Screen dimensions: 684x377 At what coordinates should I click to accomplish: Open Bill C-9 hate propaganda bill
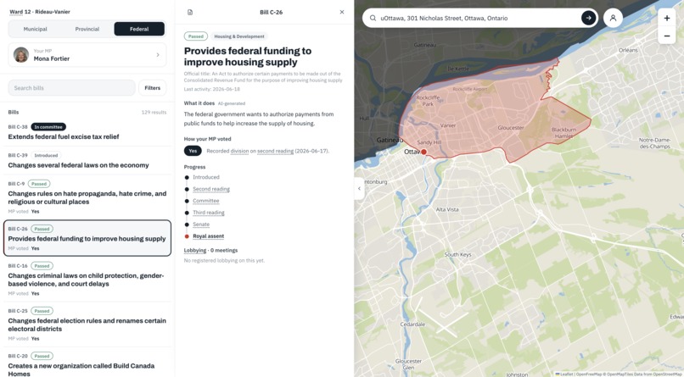[x=87, y=197]
